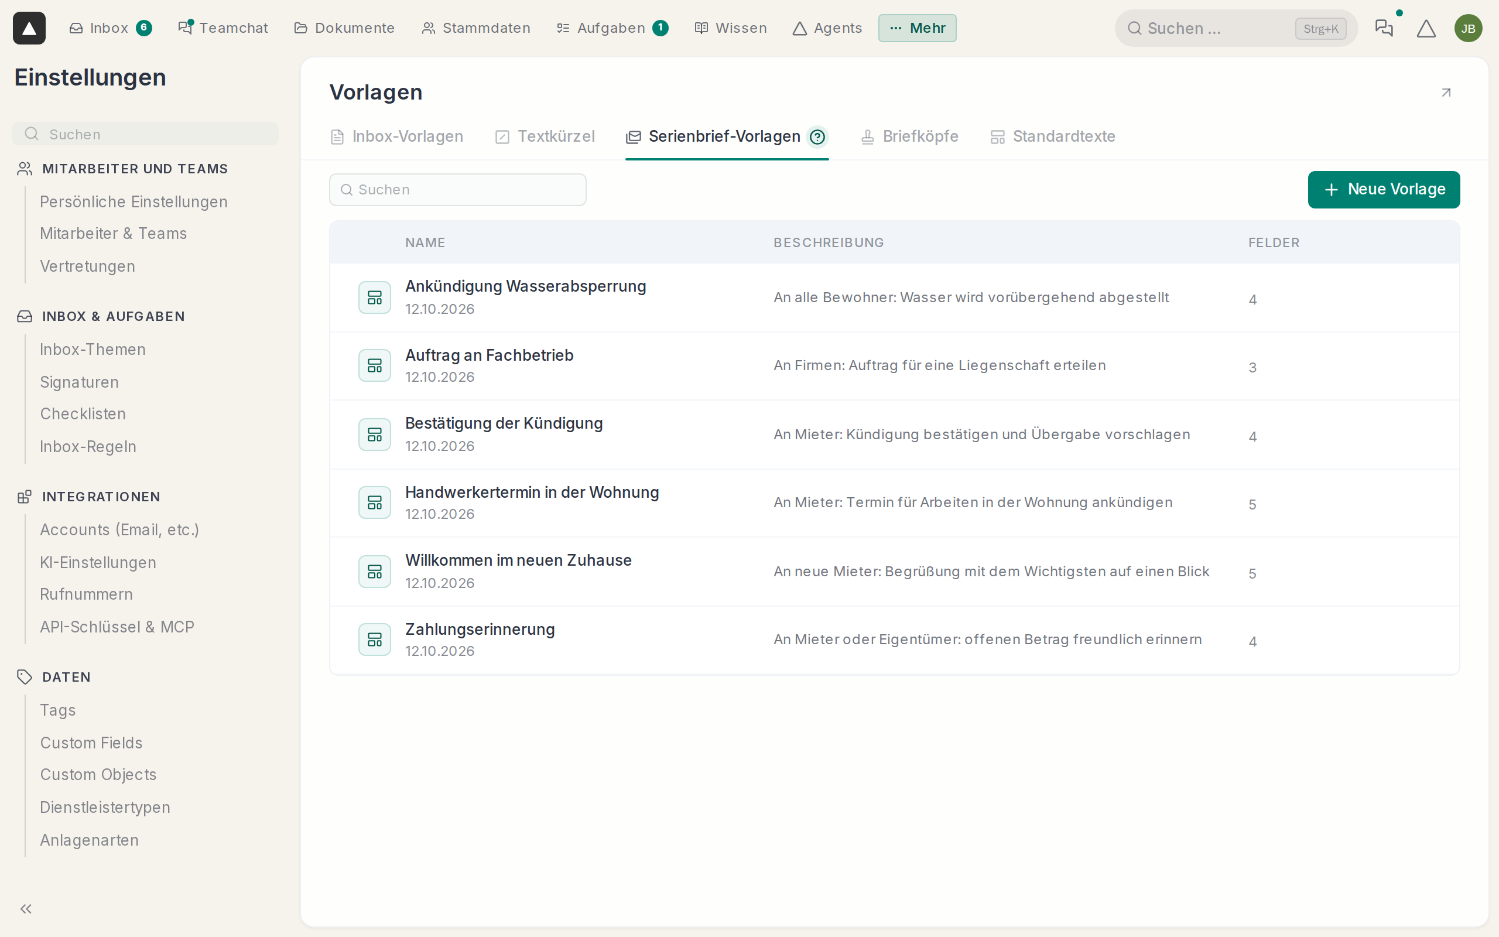Click template icon for Willkommen im neuen Zuhause
The height and width of the screenshot is (937, 1499).
pos(375,572)
